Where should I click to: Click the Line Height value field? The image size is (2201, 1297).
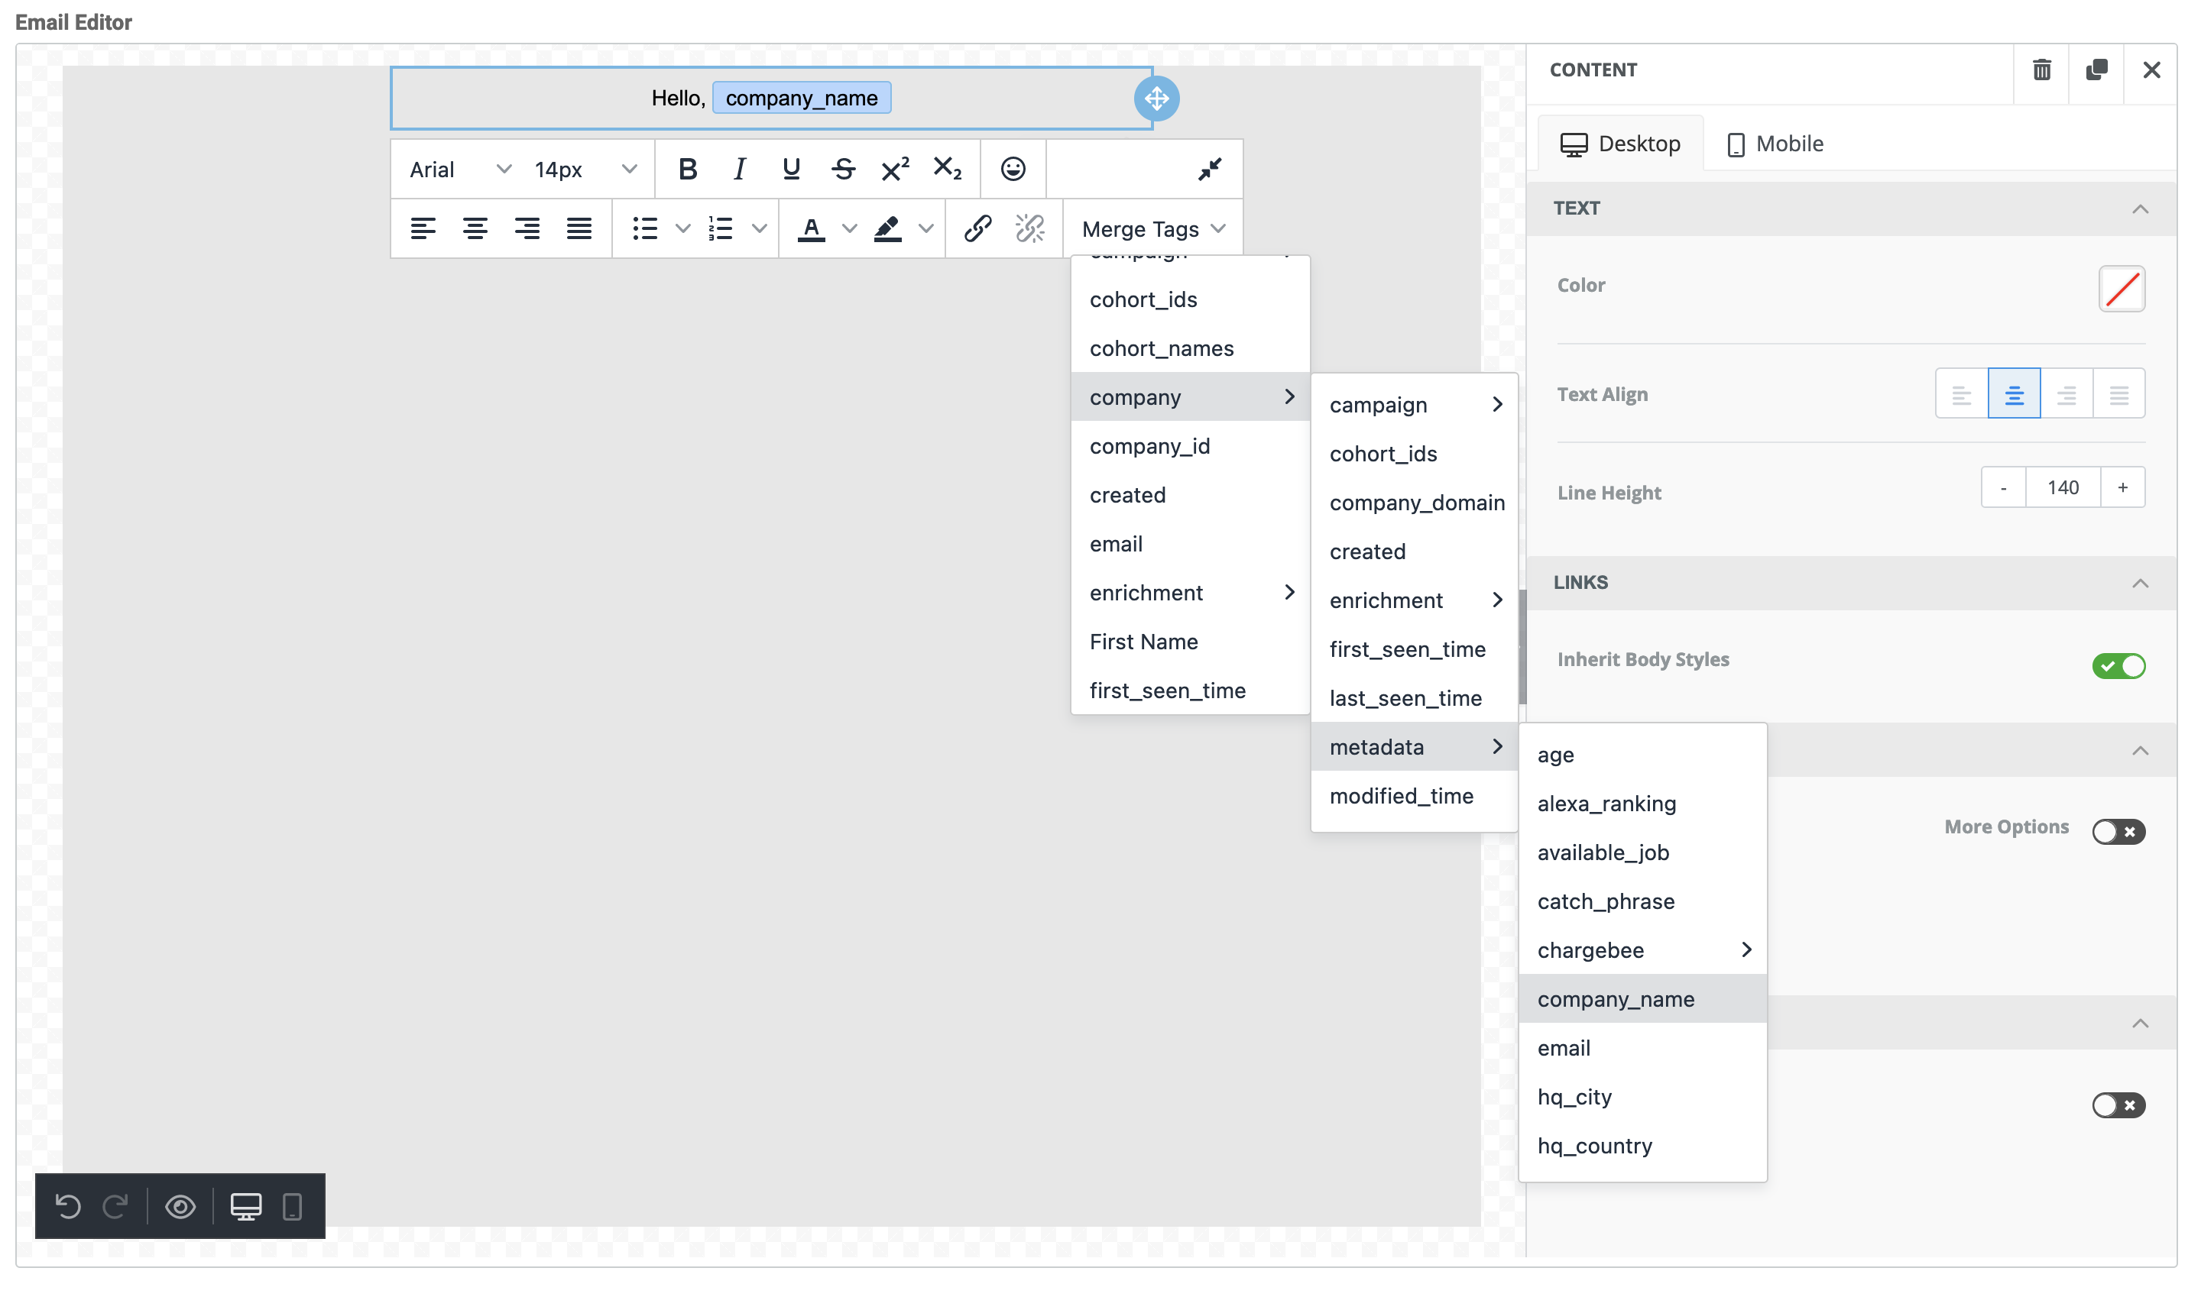(2062, 487)
